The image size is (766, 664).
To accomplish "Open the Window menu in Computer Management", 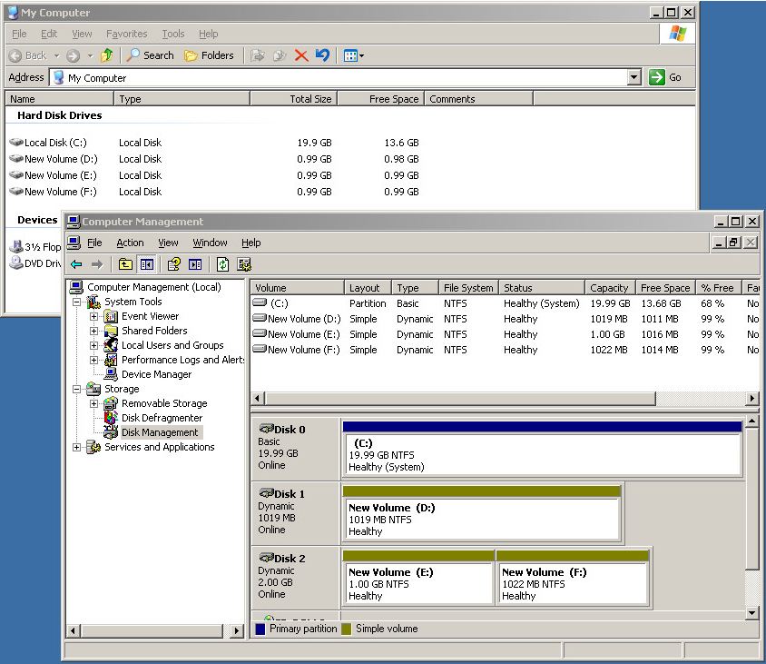I will tap(210, 243).
